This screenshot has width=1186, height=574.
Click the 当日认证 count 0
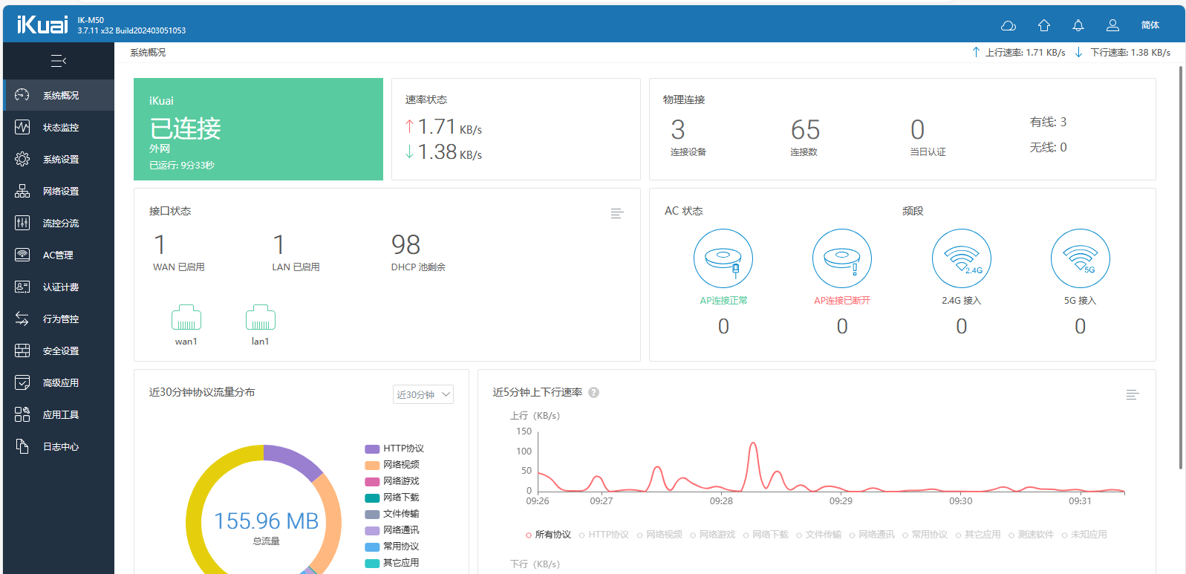pyautogui.click(x=918, y=130)
